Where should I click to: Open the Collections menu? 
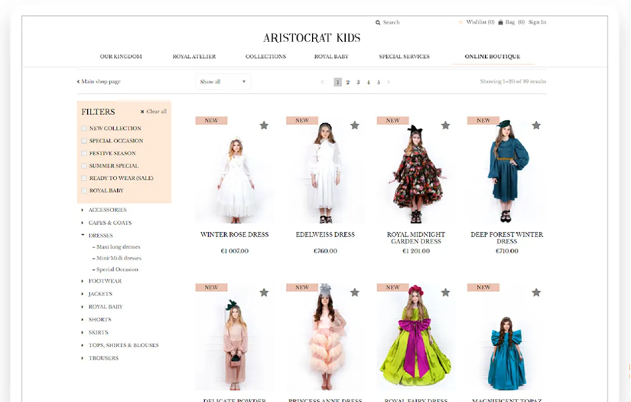pyautogui.click(x=265, y=57)
